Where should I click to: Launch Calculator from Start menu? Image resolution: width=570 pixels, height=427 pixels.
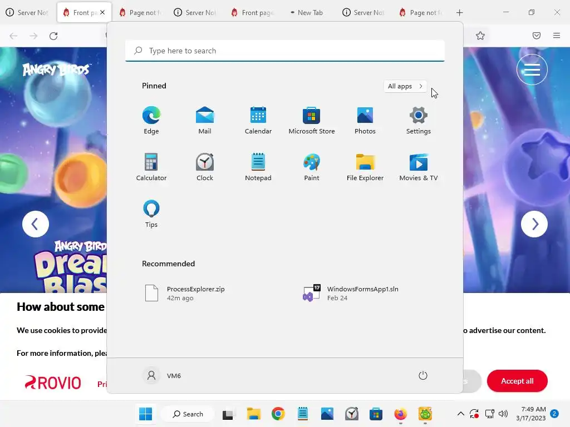[x=151, y=167]
